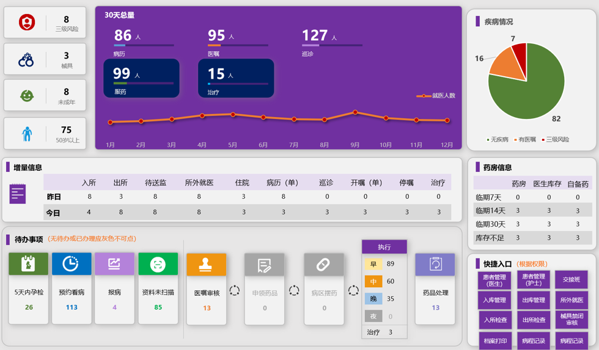
Task: Open the 5天内孕检 calendar icon
Action: point(28,264)
